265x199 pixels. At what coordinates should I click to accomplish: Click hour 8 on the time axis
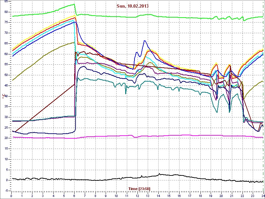[x=95, y=196]
